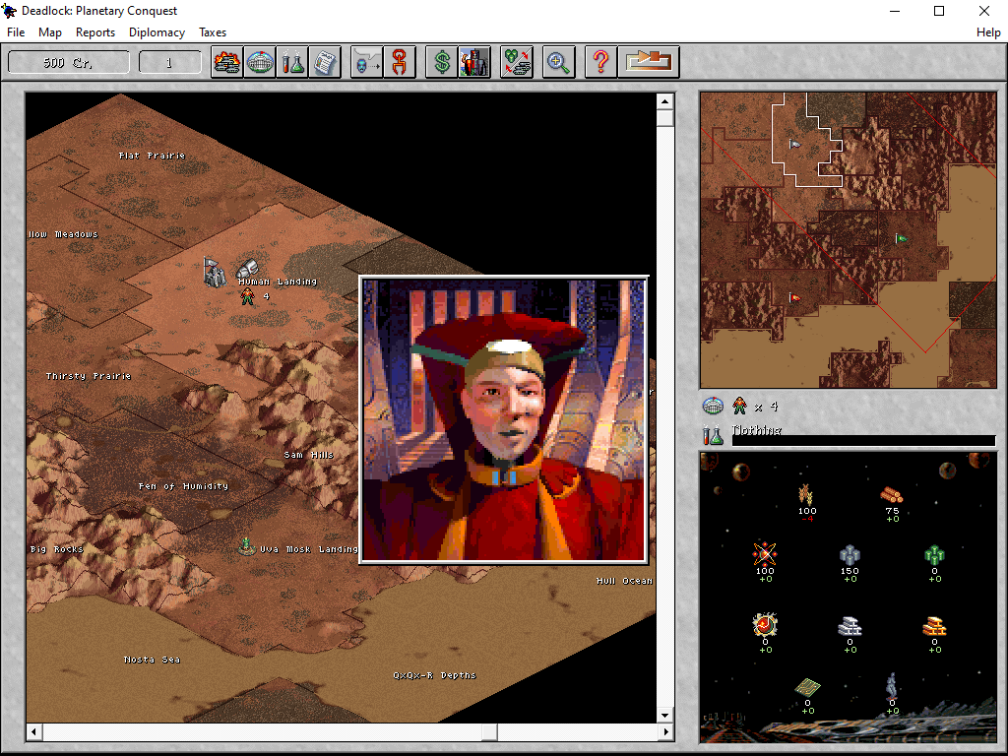Select the colonist icon under Human Landing
This screenshot has width=1008, height=756.
(x=247, y=296)
